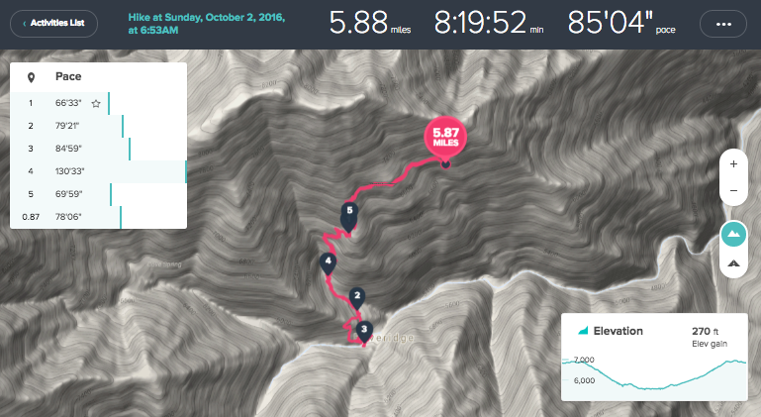Select the 0.87 partial split row
This screenshot has width=761, height=417.
pos(99,217)
